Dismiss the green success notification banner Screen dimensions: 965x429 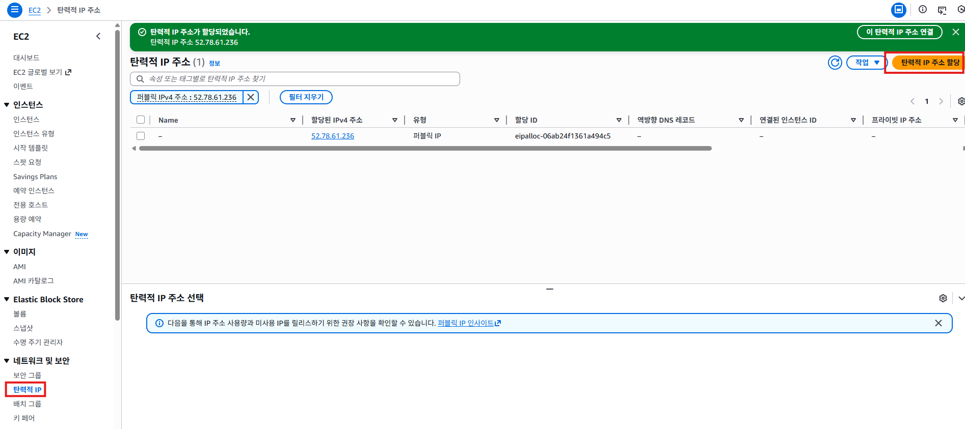click(x=955, y=32)
